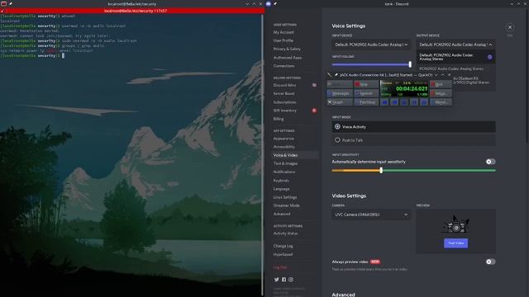Open the QjackCtl Messages window

pyautogui.click(x=340, y=93)
